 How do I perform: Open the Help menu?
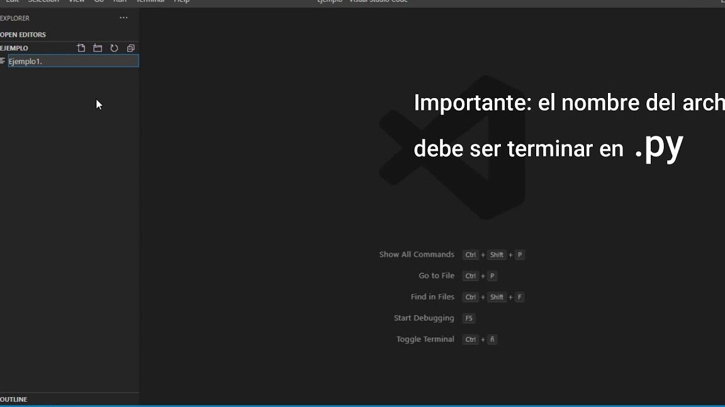[x=182, y=2]
